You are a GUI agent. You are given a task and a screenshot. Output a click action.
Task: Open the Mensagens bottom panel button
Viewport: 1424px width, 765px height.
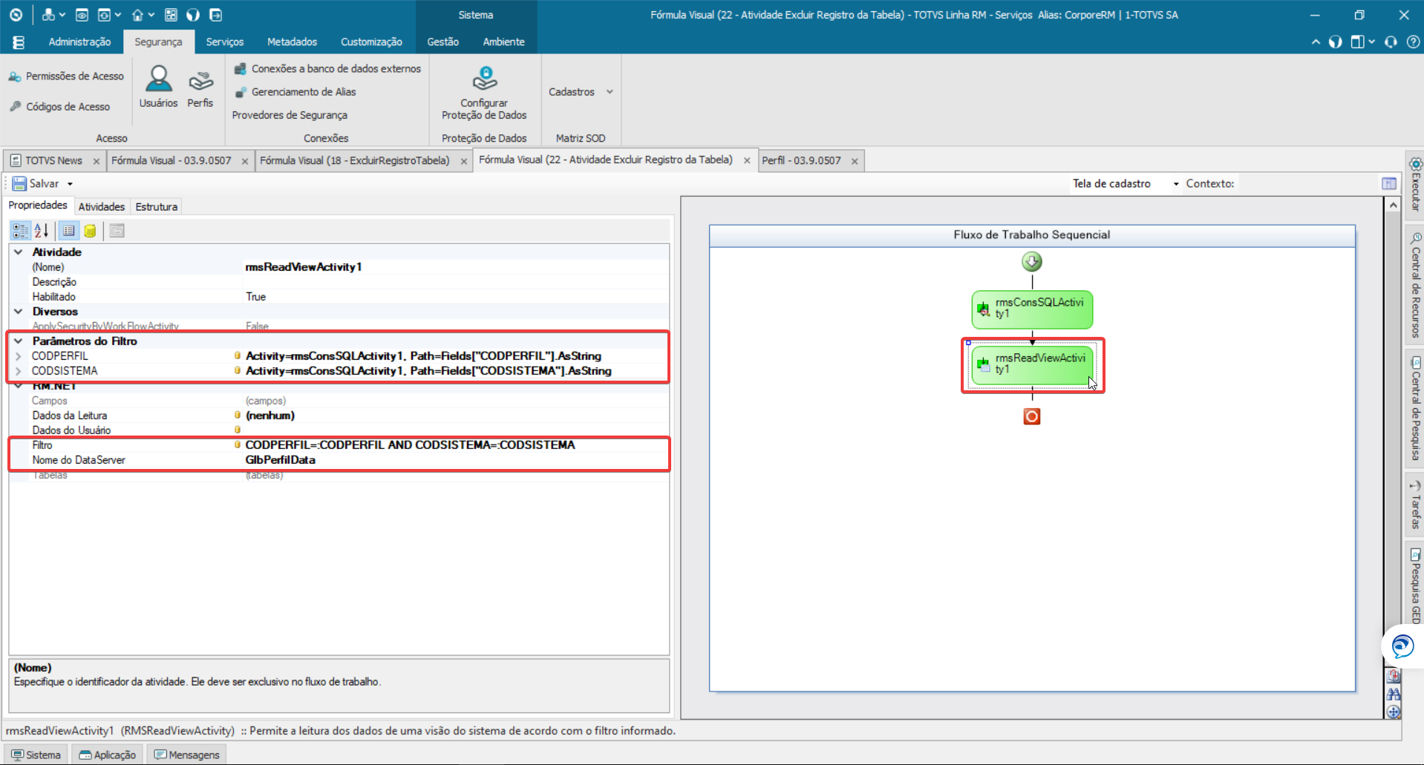pos(187,755)
